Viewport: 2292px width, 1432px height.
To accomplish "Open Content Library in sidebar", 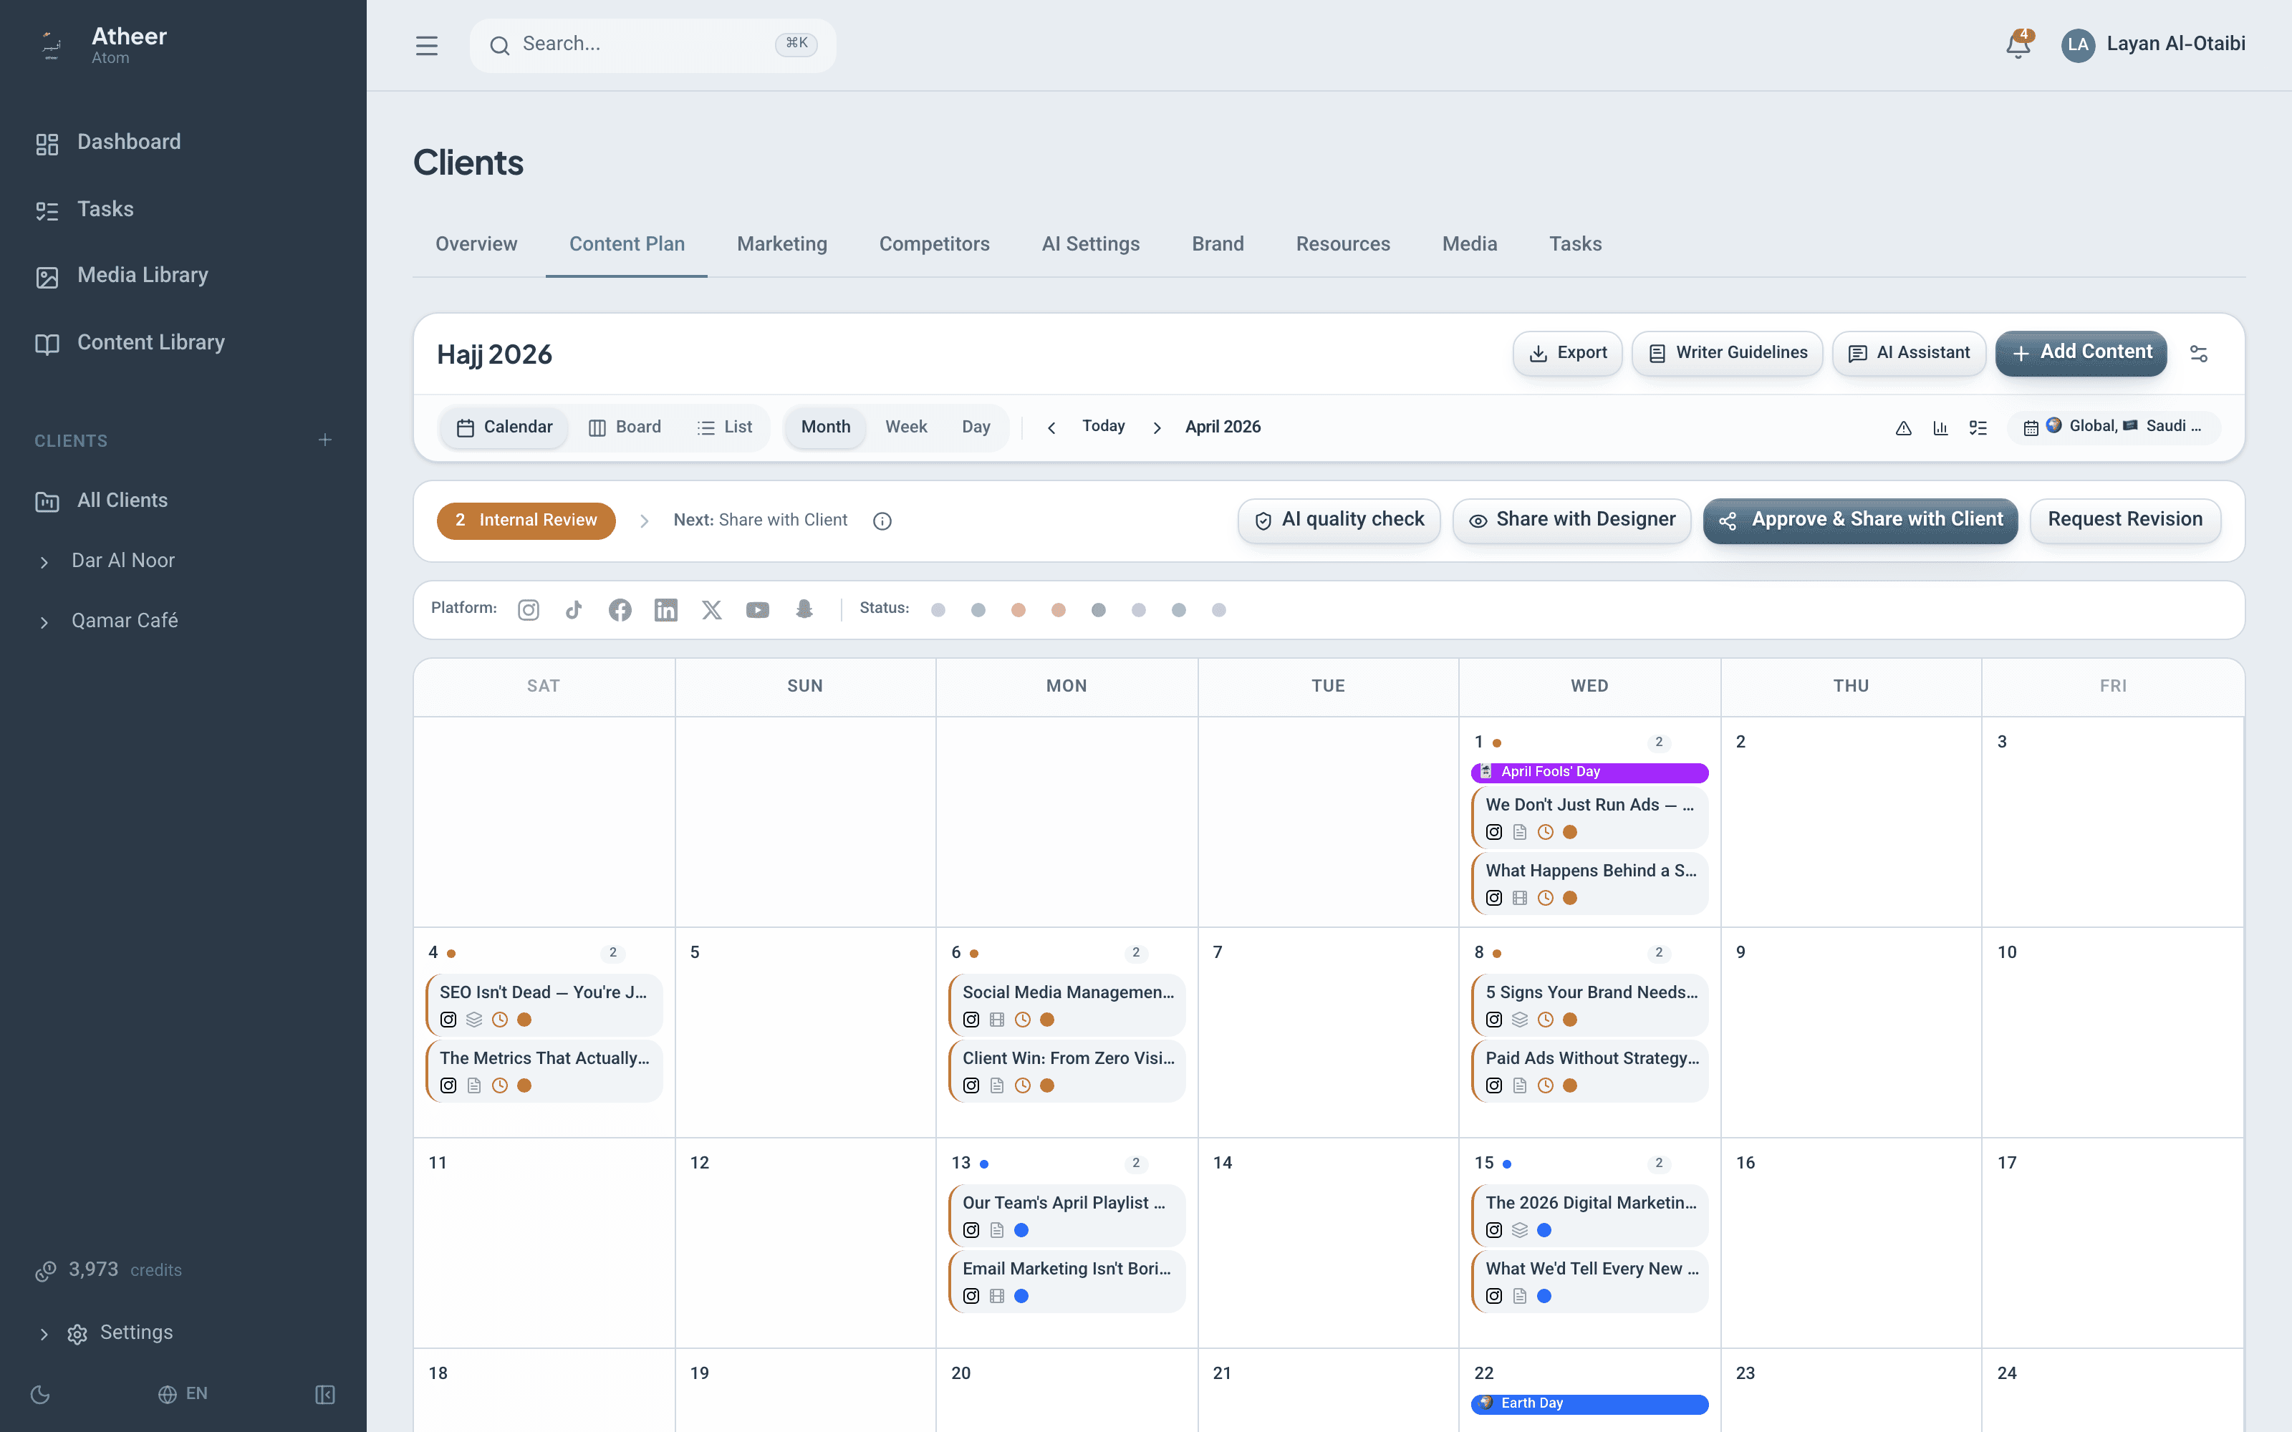I will tap(183, 343).
